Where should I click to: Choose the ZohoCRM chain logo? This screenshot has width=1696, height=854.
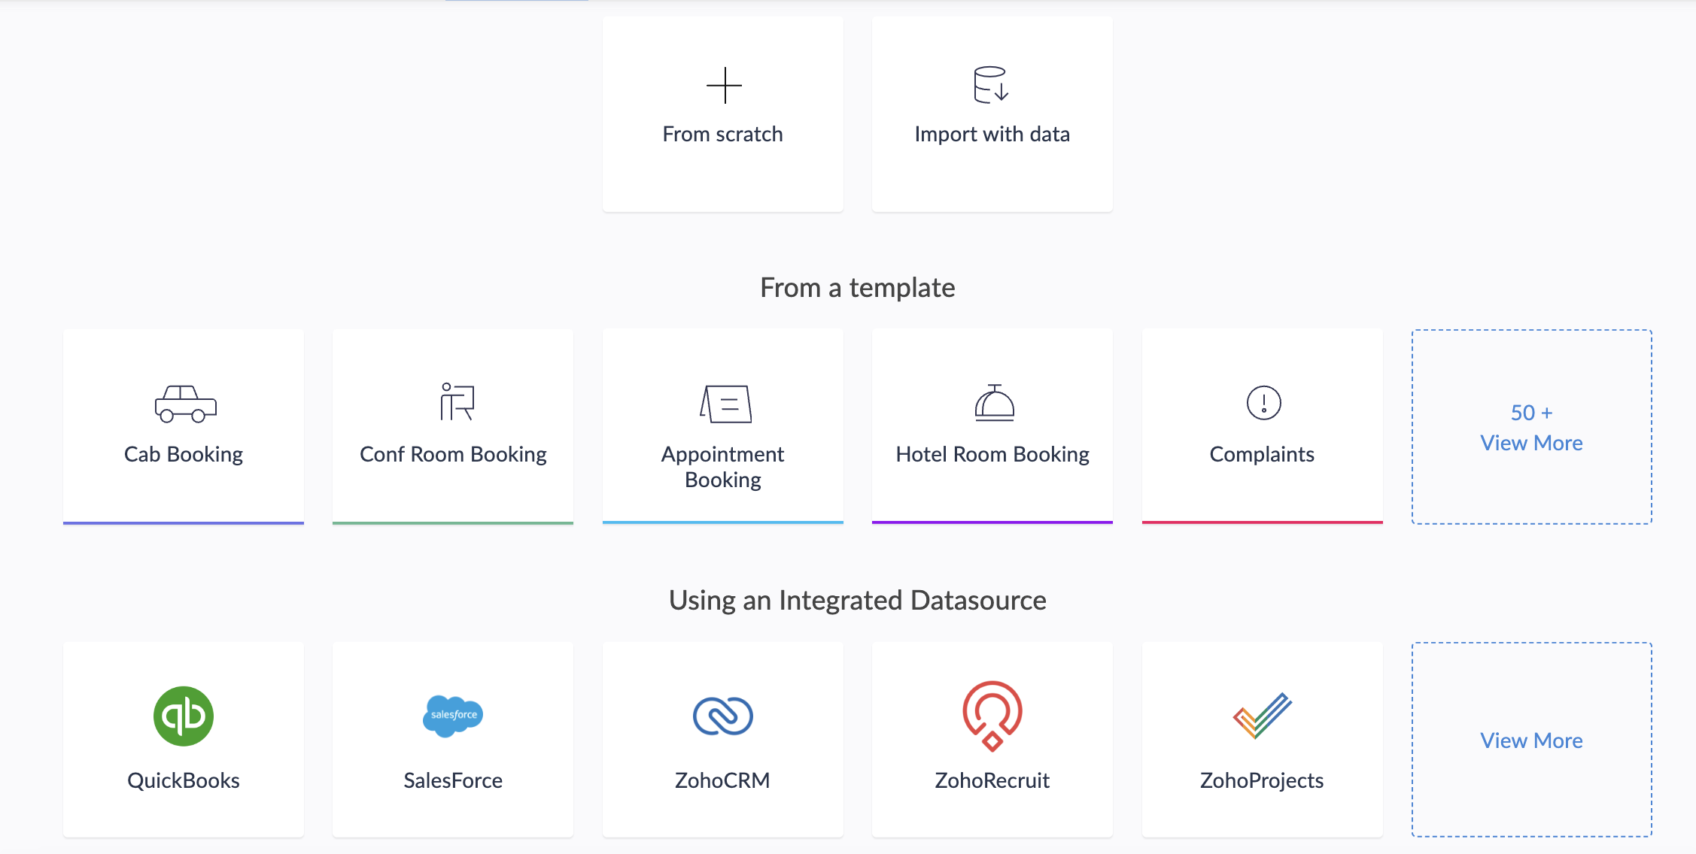722,716
